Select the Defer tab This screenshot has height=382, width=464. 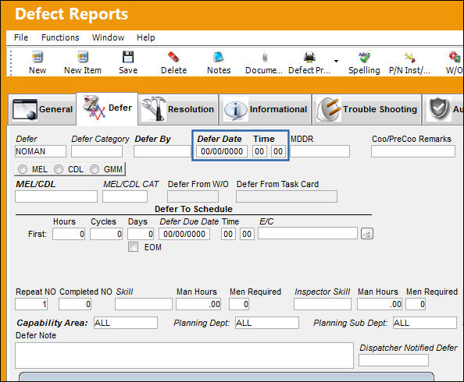coord(107,108)
